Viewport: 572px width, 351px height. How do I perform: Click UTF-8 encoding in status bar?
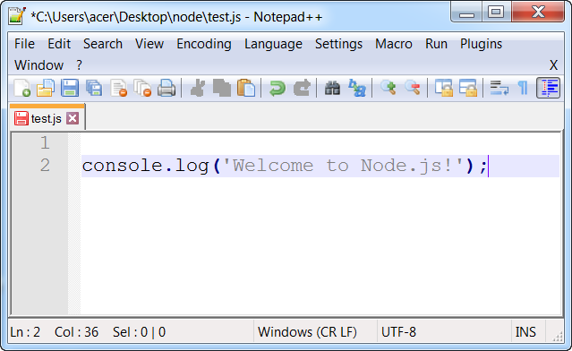(398, 332)
